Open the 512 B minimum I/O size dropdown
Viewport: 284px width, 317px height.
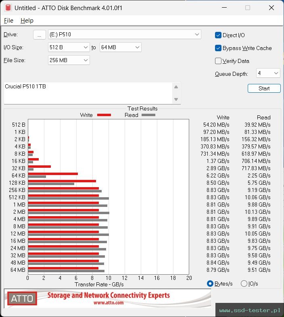coord(69,47)
